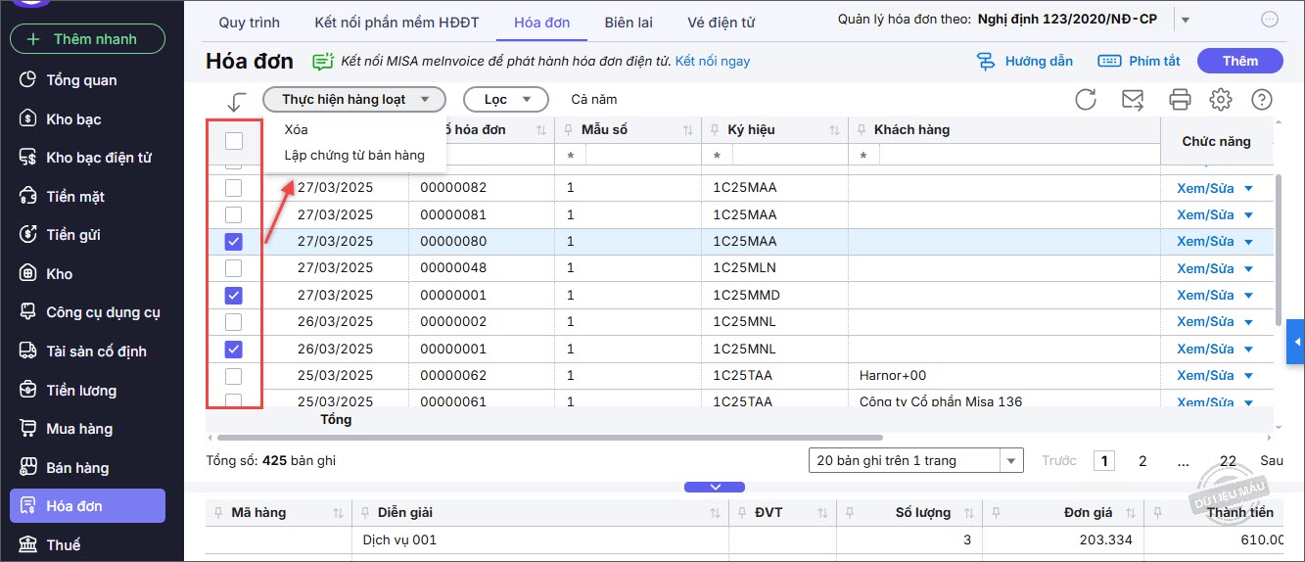Click the circular options icon at top right
Screen dimensions: 1305x562
(1270, 20)
